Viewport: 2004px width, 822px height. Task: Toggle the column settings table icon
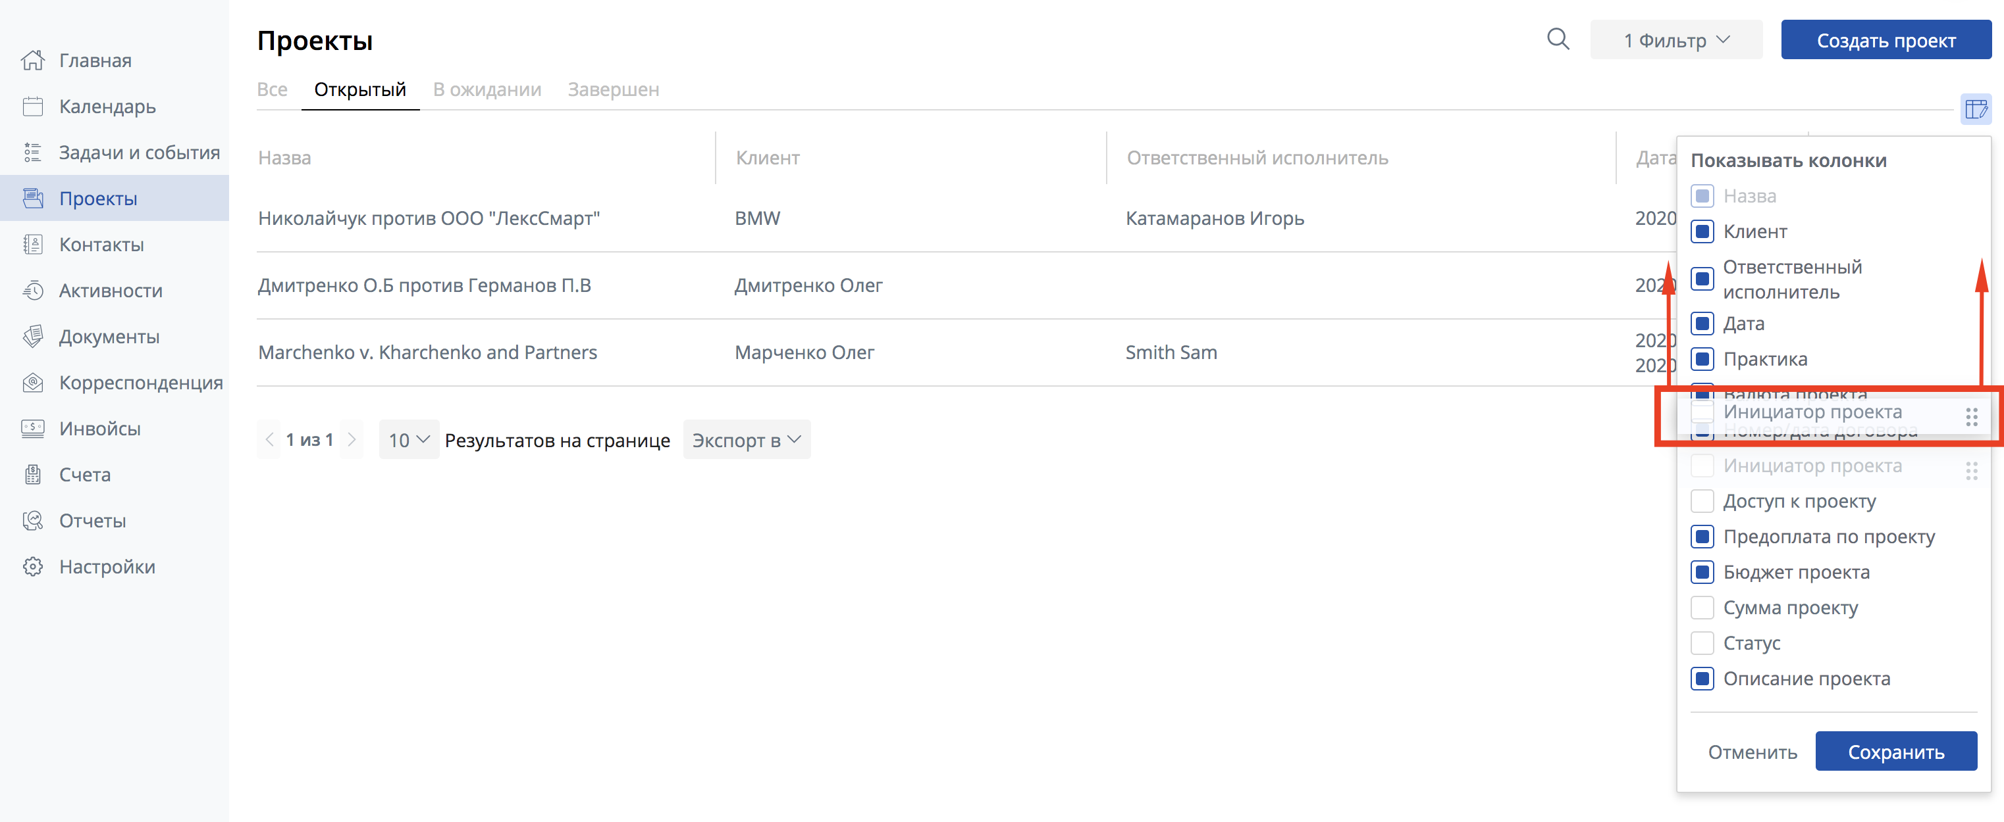[x=1976, y=110]
